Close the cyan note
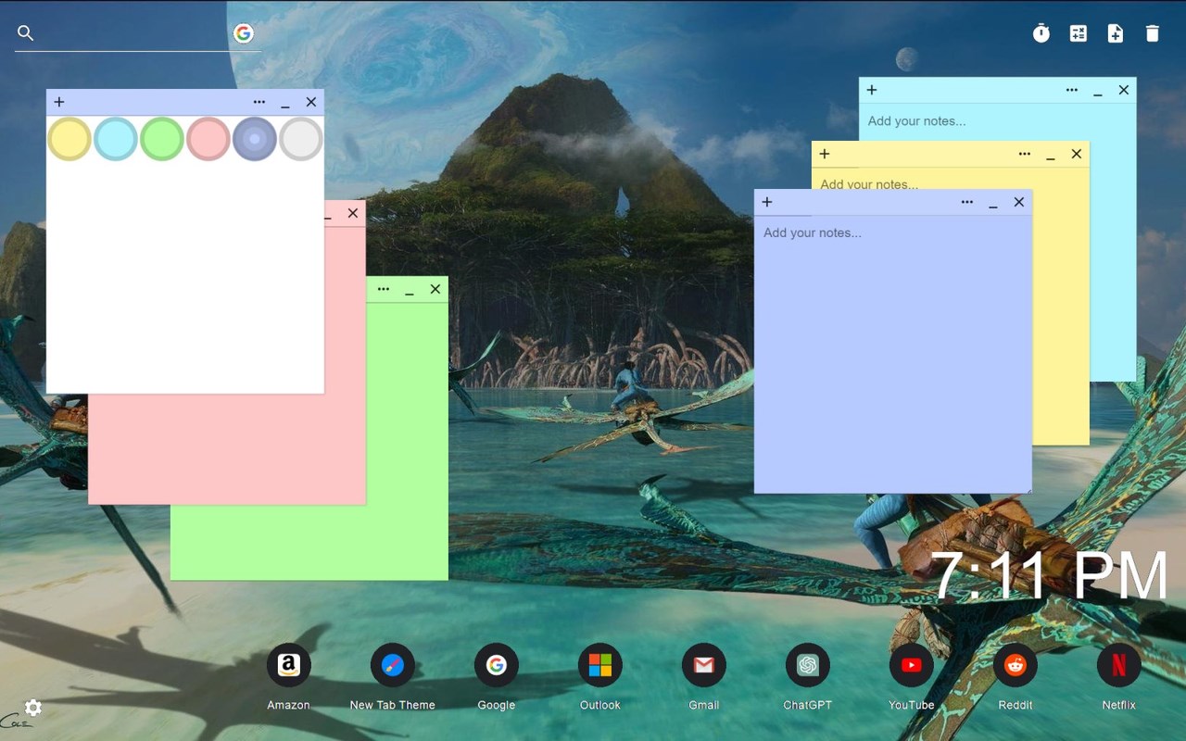Screen dimensions: 1186x741 click(1124, 90)
